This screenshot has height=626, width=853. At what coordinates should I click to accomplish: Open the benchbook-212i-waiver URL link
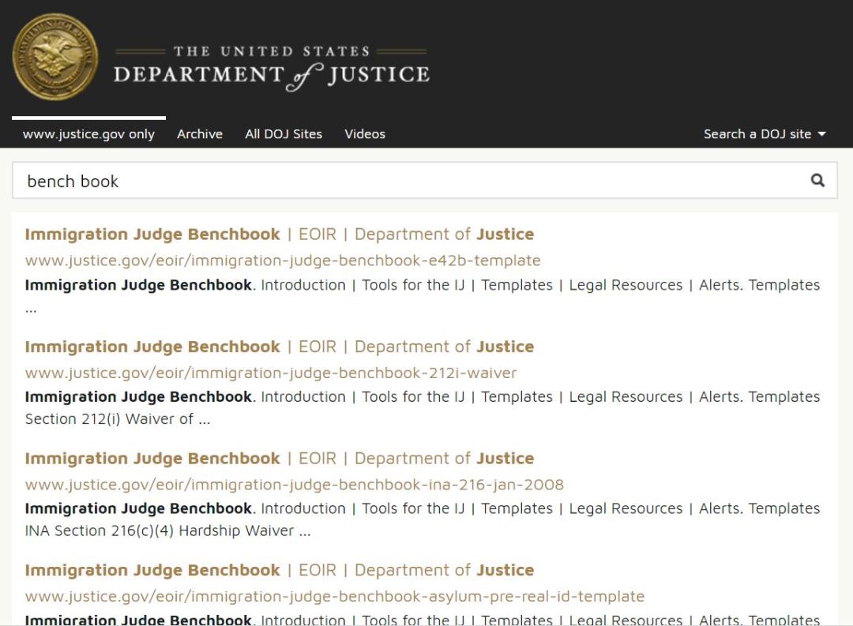(271, 373)
